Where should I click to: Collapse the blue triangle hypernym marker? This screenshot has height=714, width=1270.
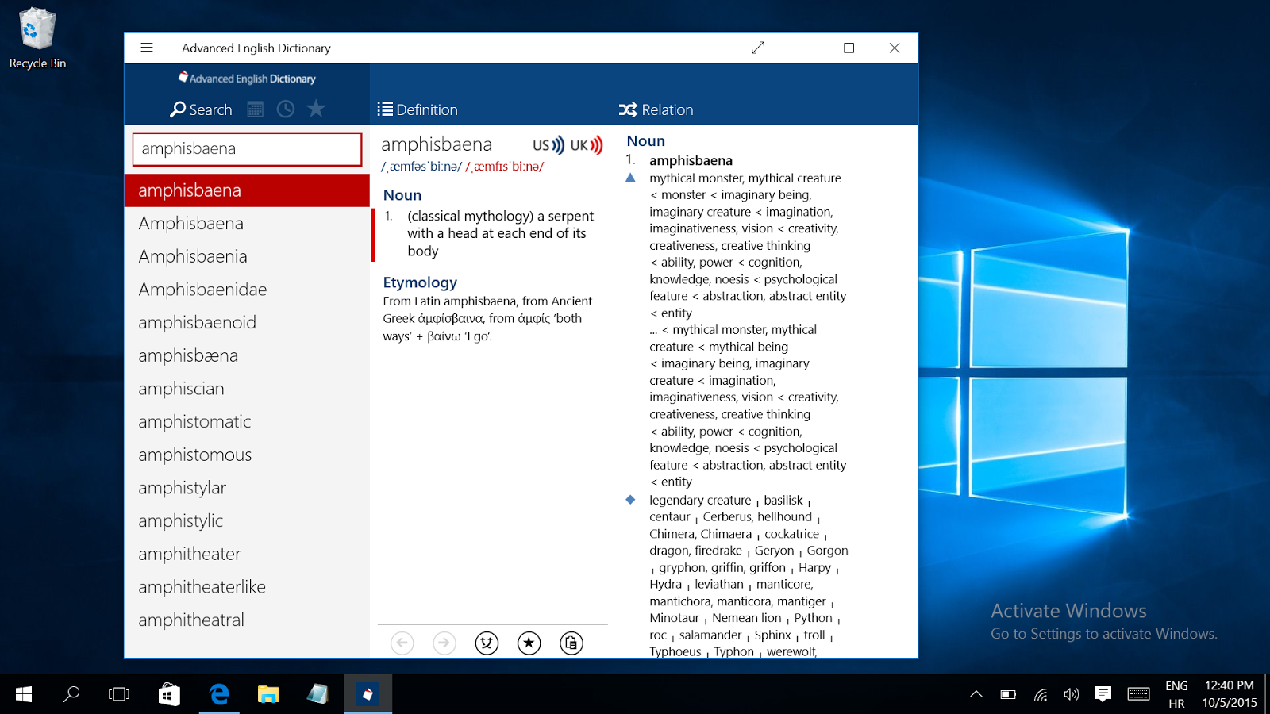(630, 178)
